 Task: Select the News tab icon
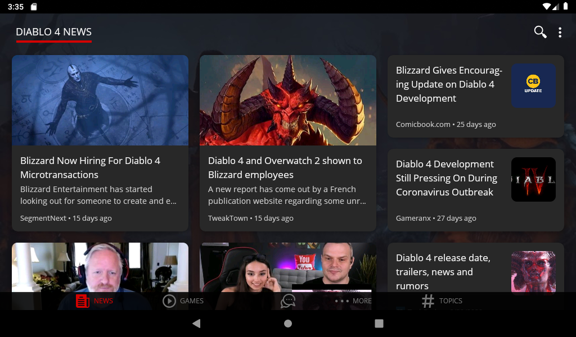[x=83, y=301]
